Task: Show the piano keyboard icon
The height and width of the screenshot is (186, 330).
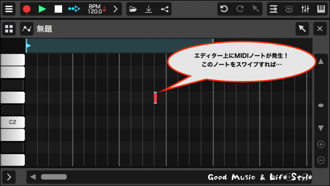Action: point(321,9)
